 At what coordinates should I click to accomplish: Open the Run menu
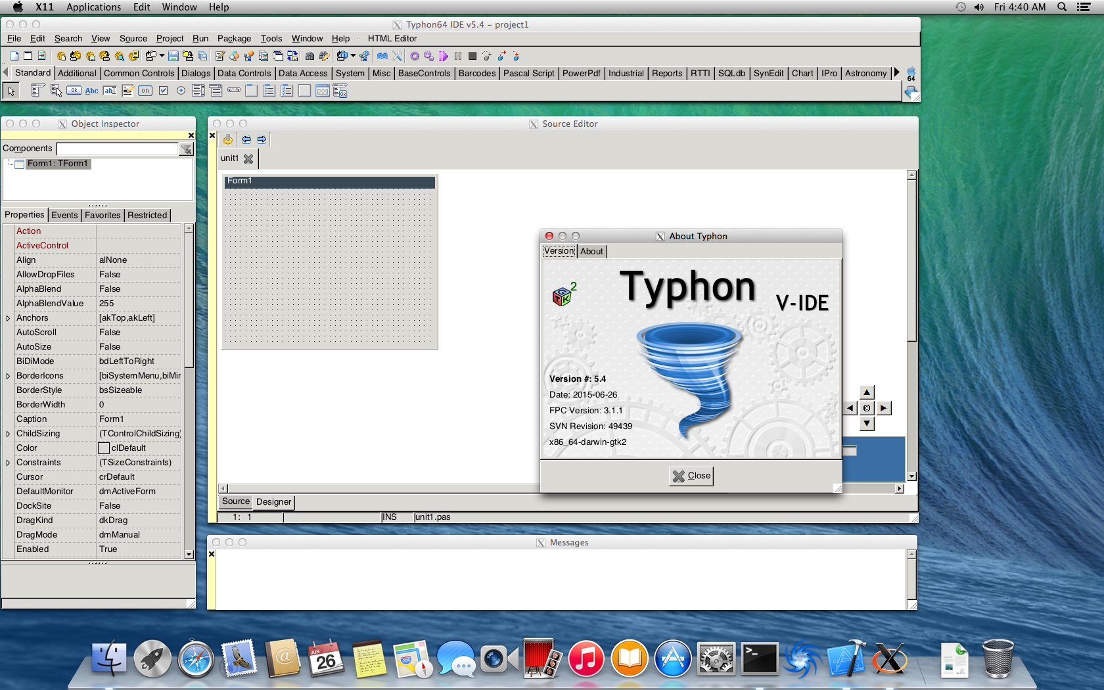(x=200, y=39)
